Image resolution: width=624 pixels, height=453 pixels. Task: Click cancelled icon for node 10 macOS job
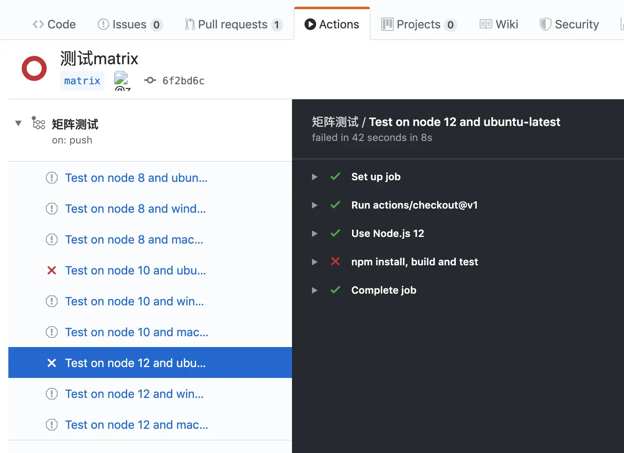tap(52, 332)
